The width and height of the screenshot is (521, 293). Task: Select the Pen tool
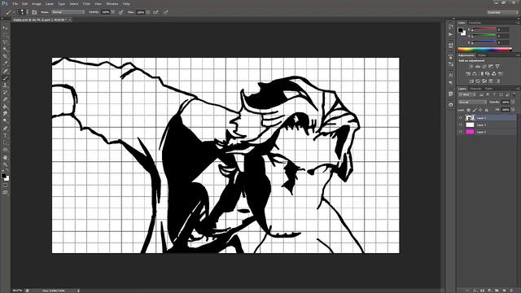coord(5,129)
